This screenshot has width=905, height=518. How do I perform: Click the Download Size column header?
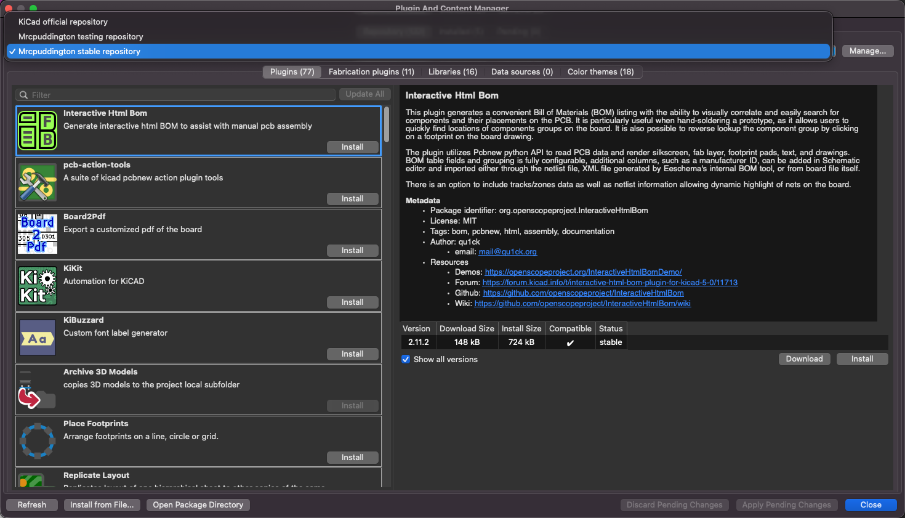467,329
